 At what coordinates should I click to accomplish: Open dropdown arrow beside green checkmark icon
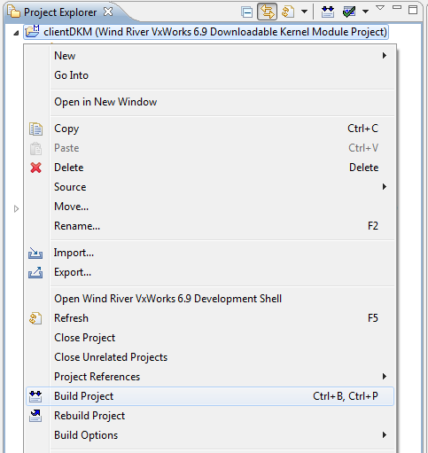click(365, 12)
